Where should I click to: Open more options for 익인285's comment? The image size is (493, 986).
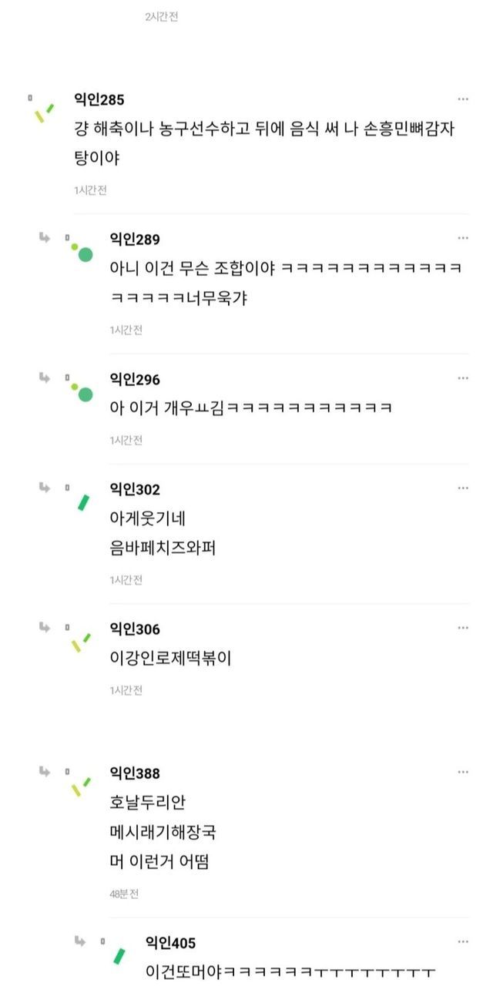[x=463, y=99]
